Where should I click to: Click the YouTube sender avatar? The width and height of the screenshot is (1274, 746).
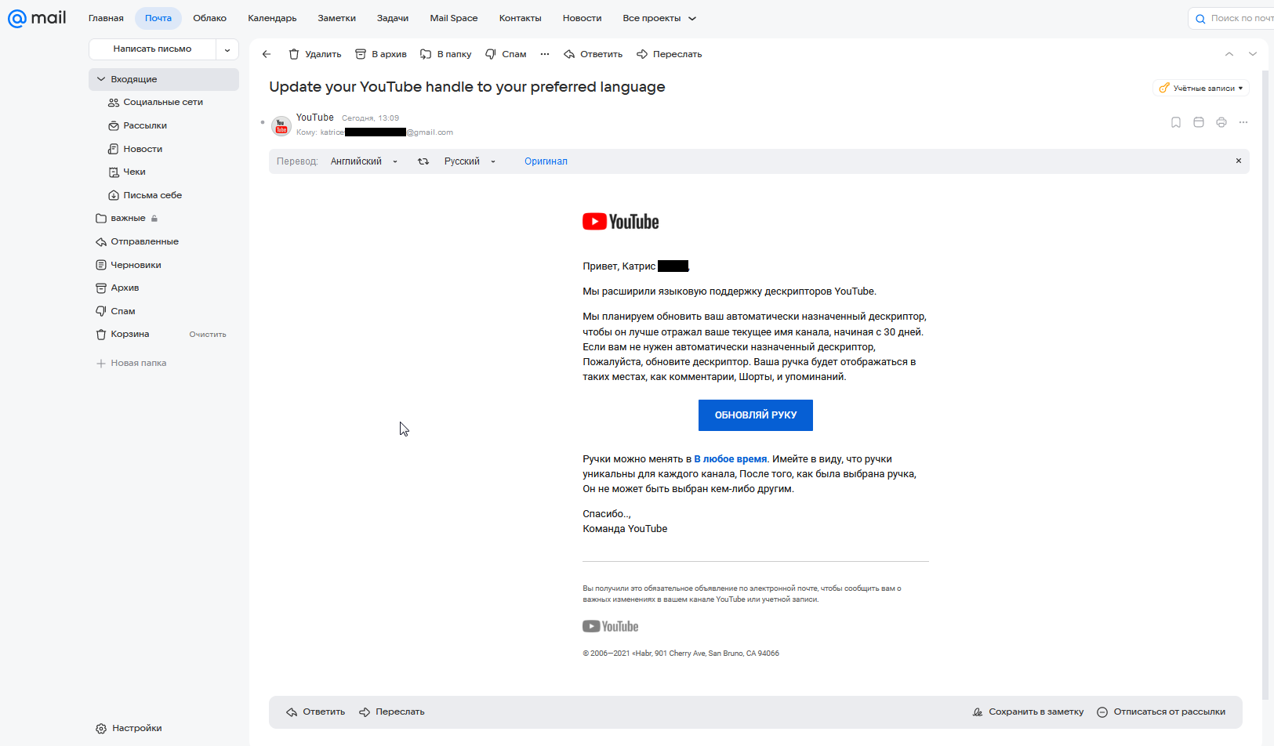point(281,125)
